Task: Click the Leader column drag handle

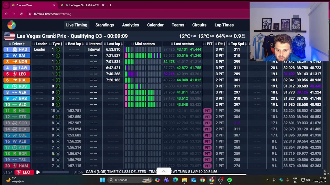Action: [34, 44]
